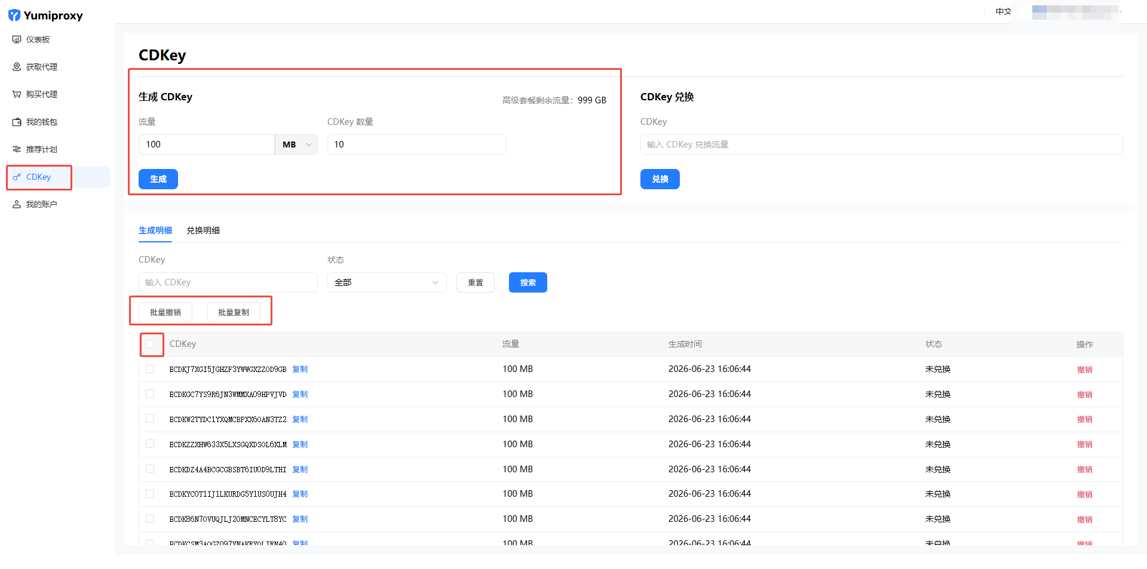Focus the CDKey 数量 field showing 10

pos(417,144)
